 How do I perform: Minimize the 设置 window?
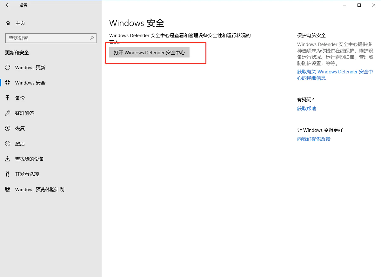coord(344,5)
